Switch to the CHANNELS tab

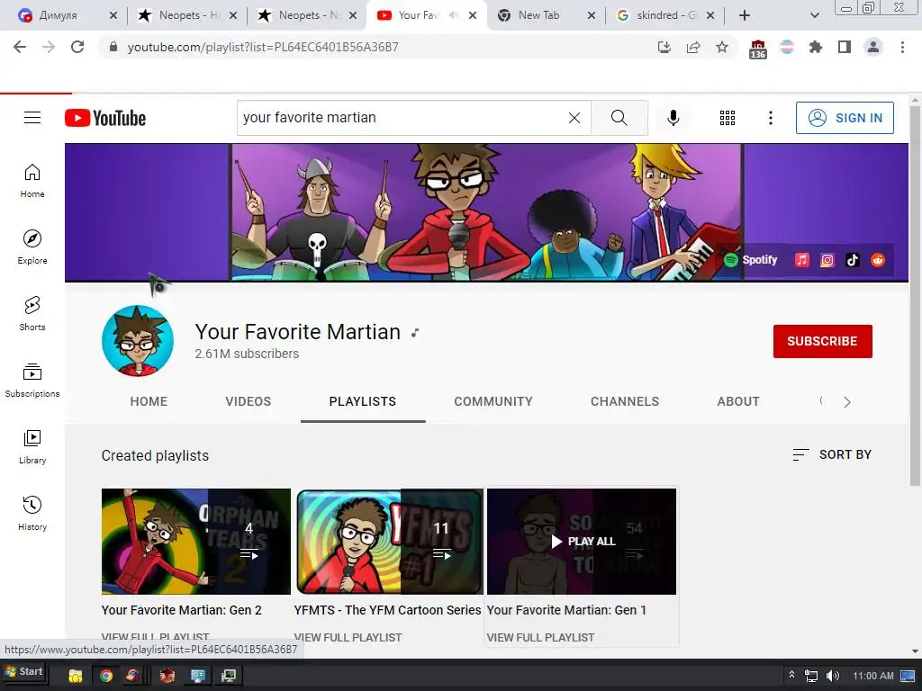(625, 401)
